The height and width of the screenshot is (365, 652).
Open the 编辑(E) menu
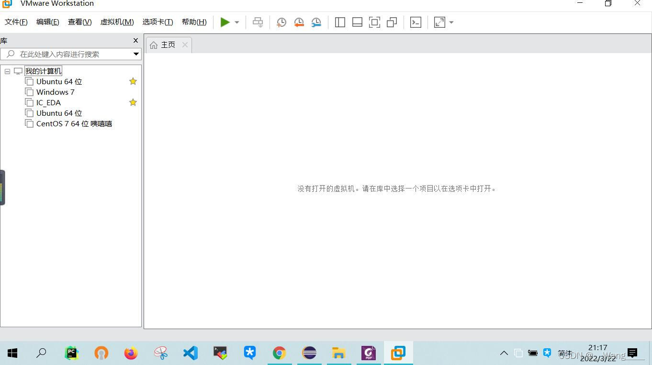click(48, 22)
